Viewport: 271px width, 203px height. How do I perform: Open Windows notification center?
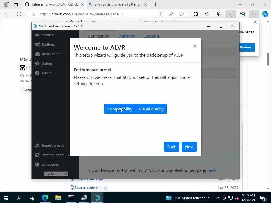coord(263,198)
